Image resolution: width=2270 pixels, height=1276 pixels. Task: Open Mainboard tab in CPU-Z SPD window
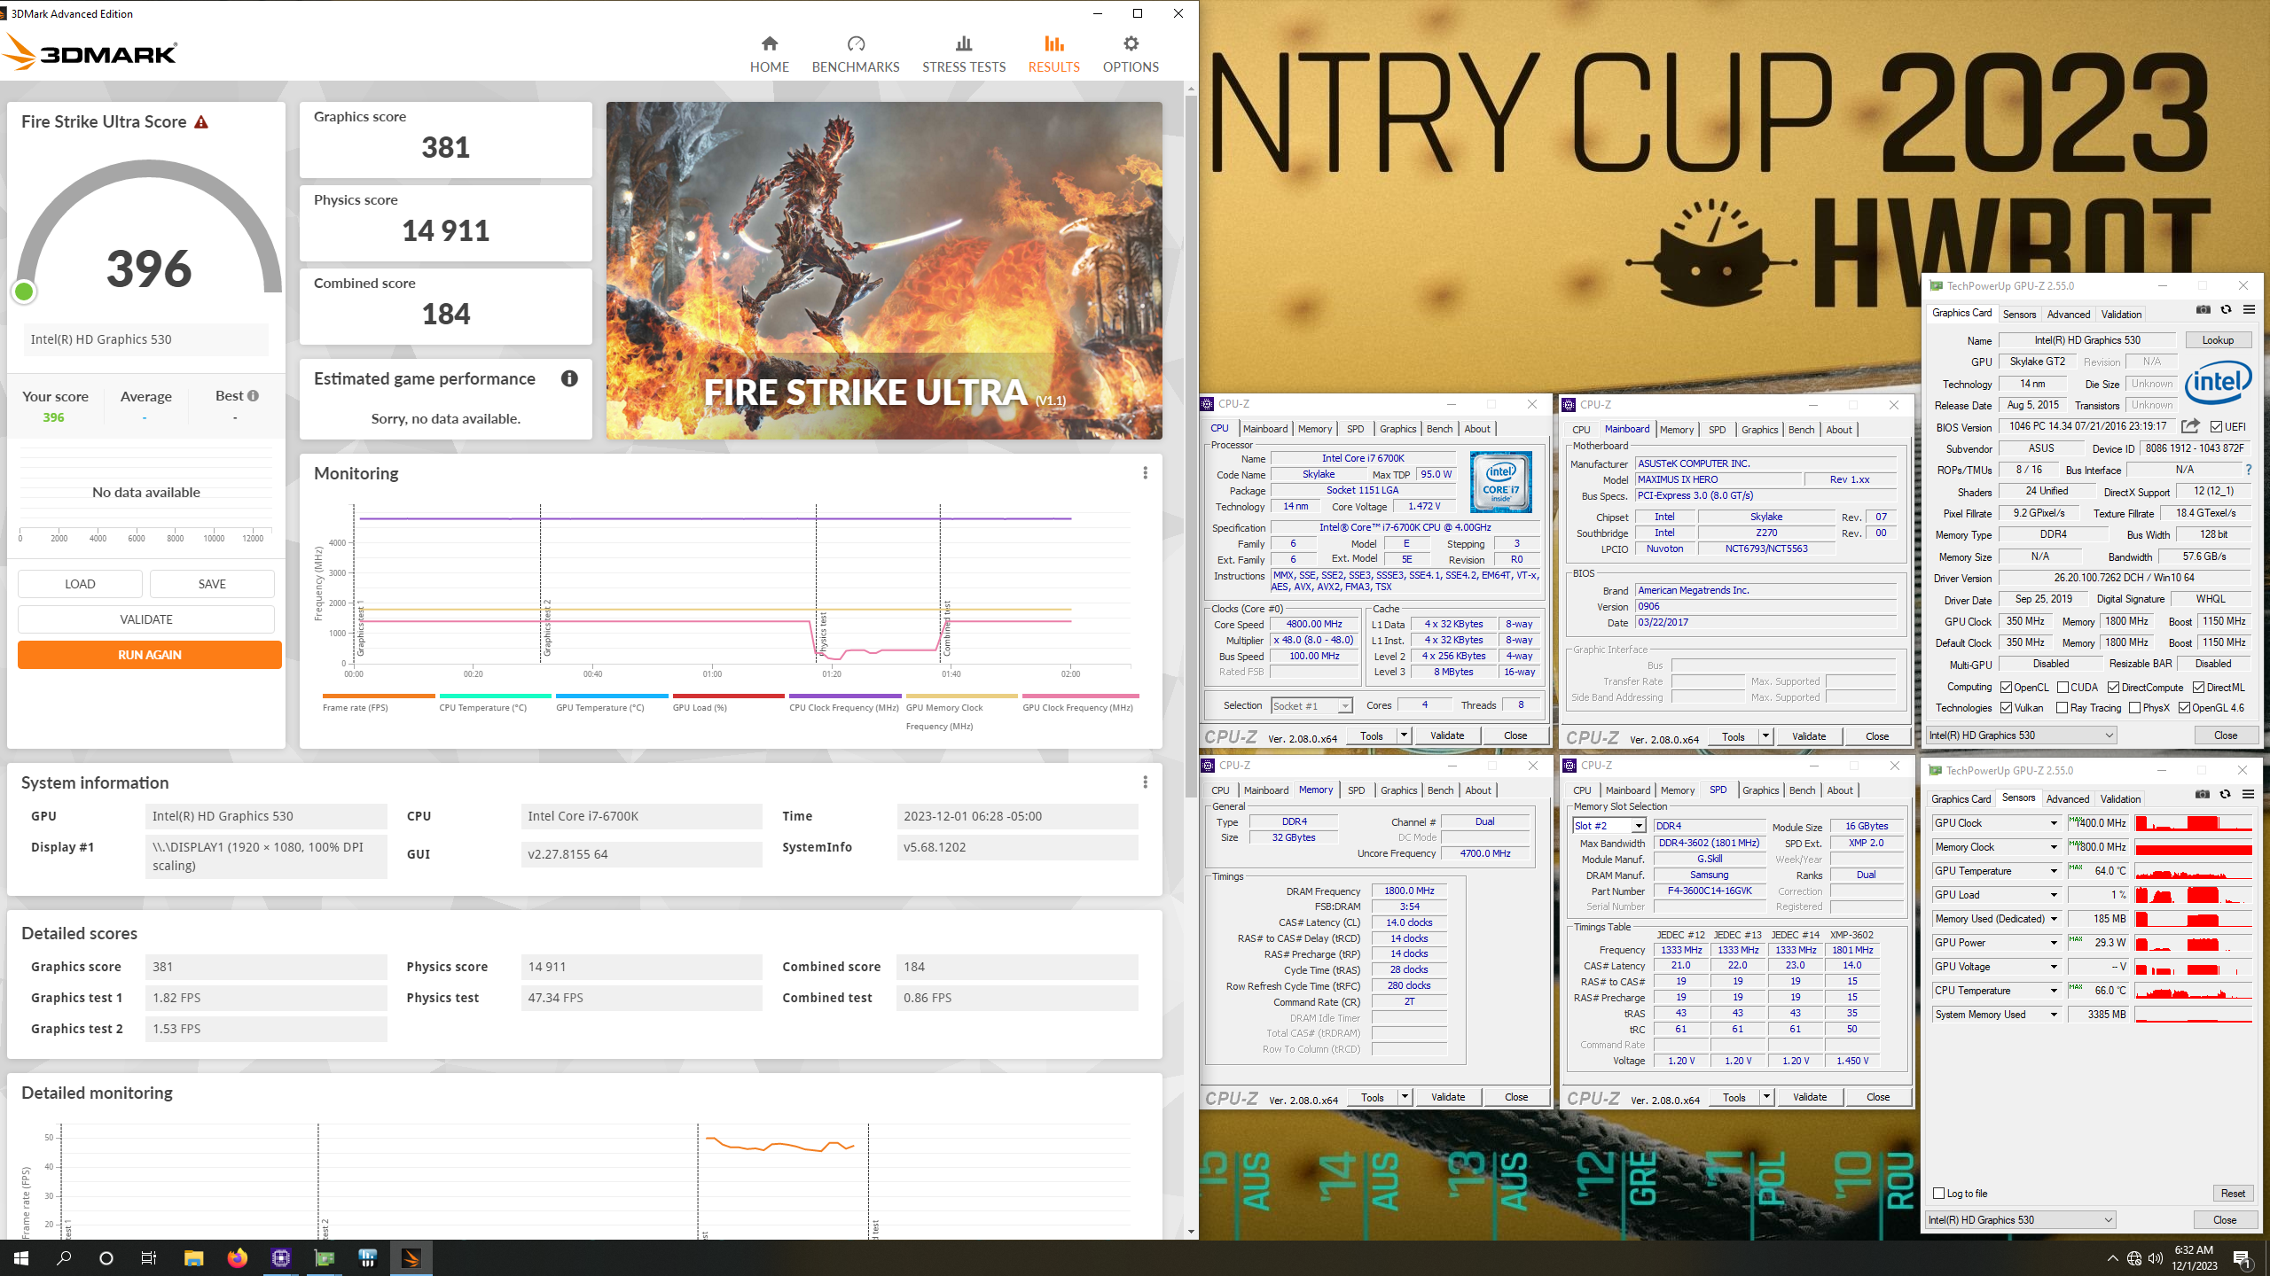1628,790
